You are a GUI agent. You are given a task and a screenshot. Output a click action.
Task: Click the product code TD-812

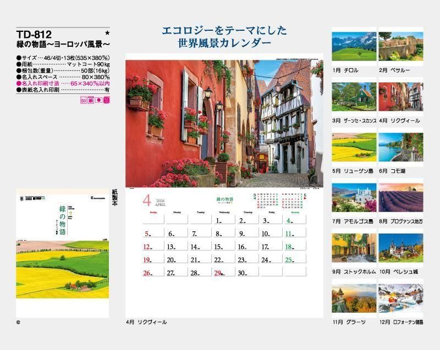point(34,35)
